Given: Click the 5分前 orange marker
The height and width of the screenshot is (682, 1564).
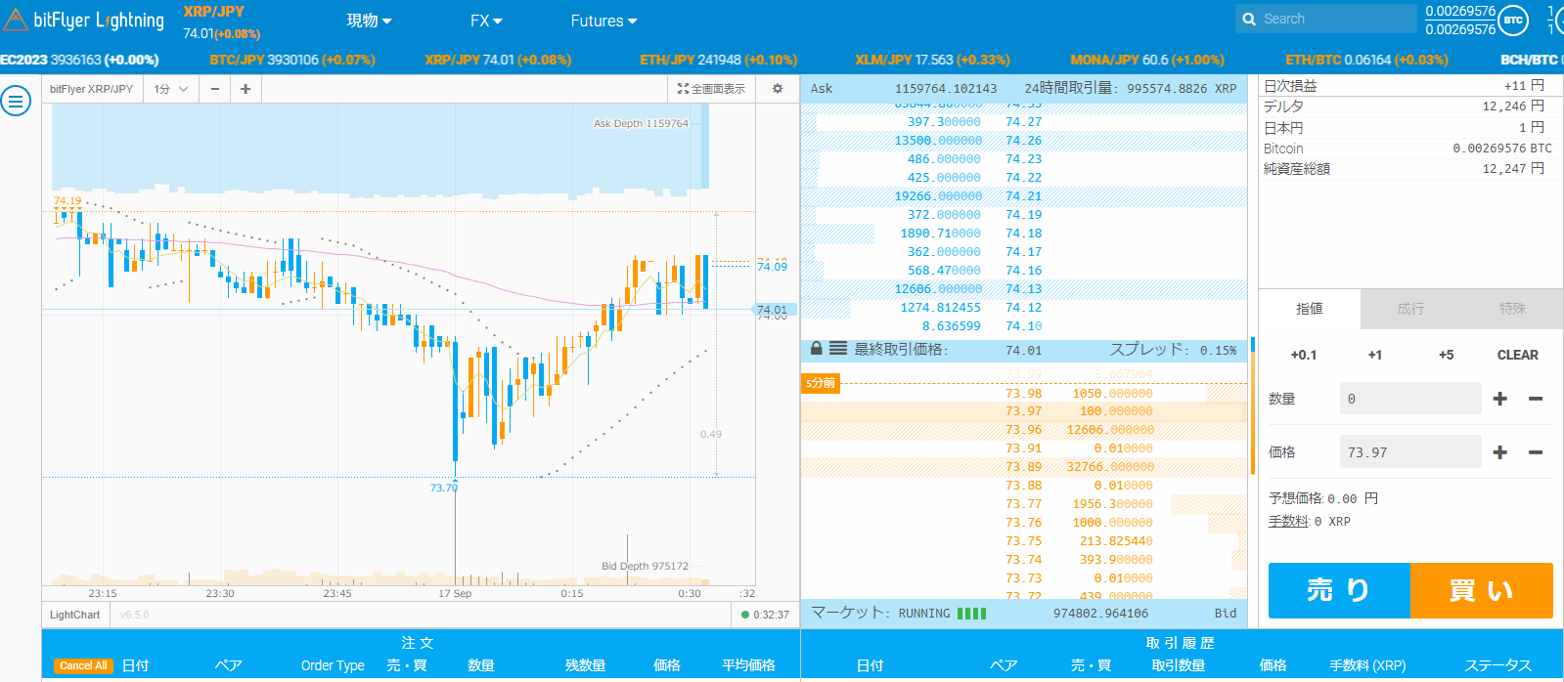Looking at the screenshot, I should (x=821, y=383).
